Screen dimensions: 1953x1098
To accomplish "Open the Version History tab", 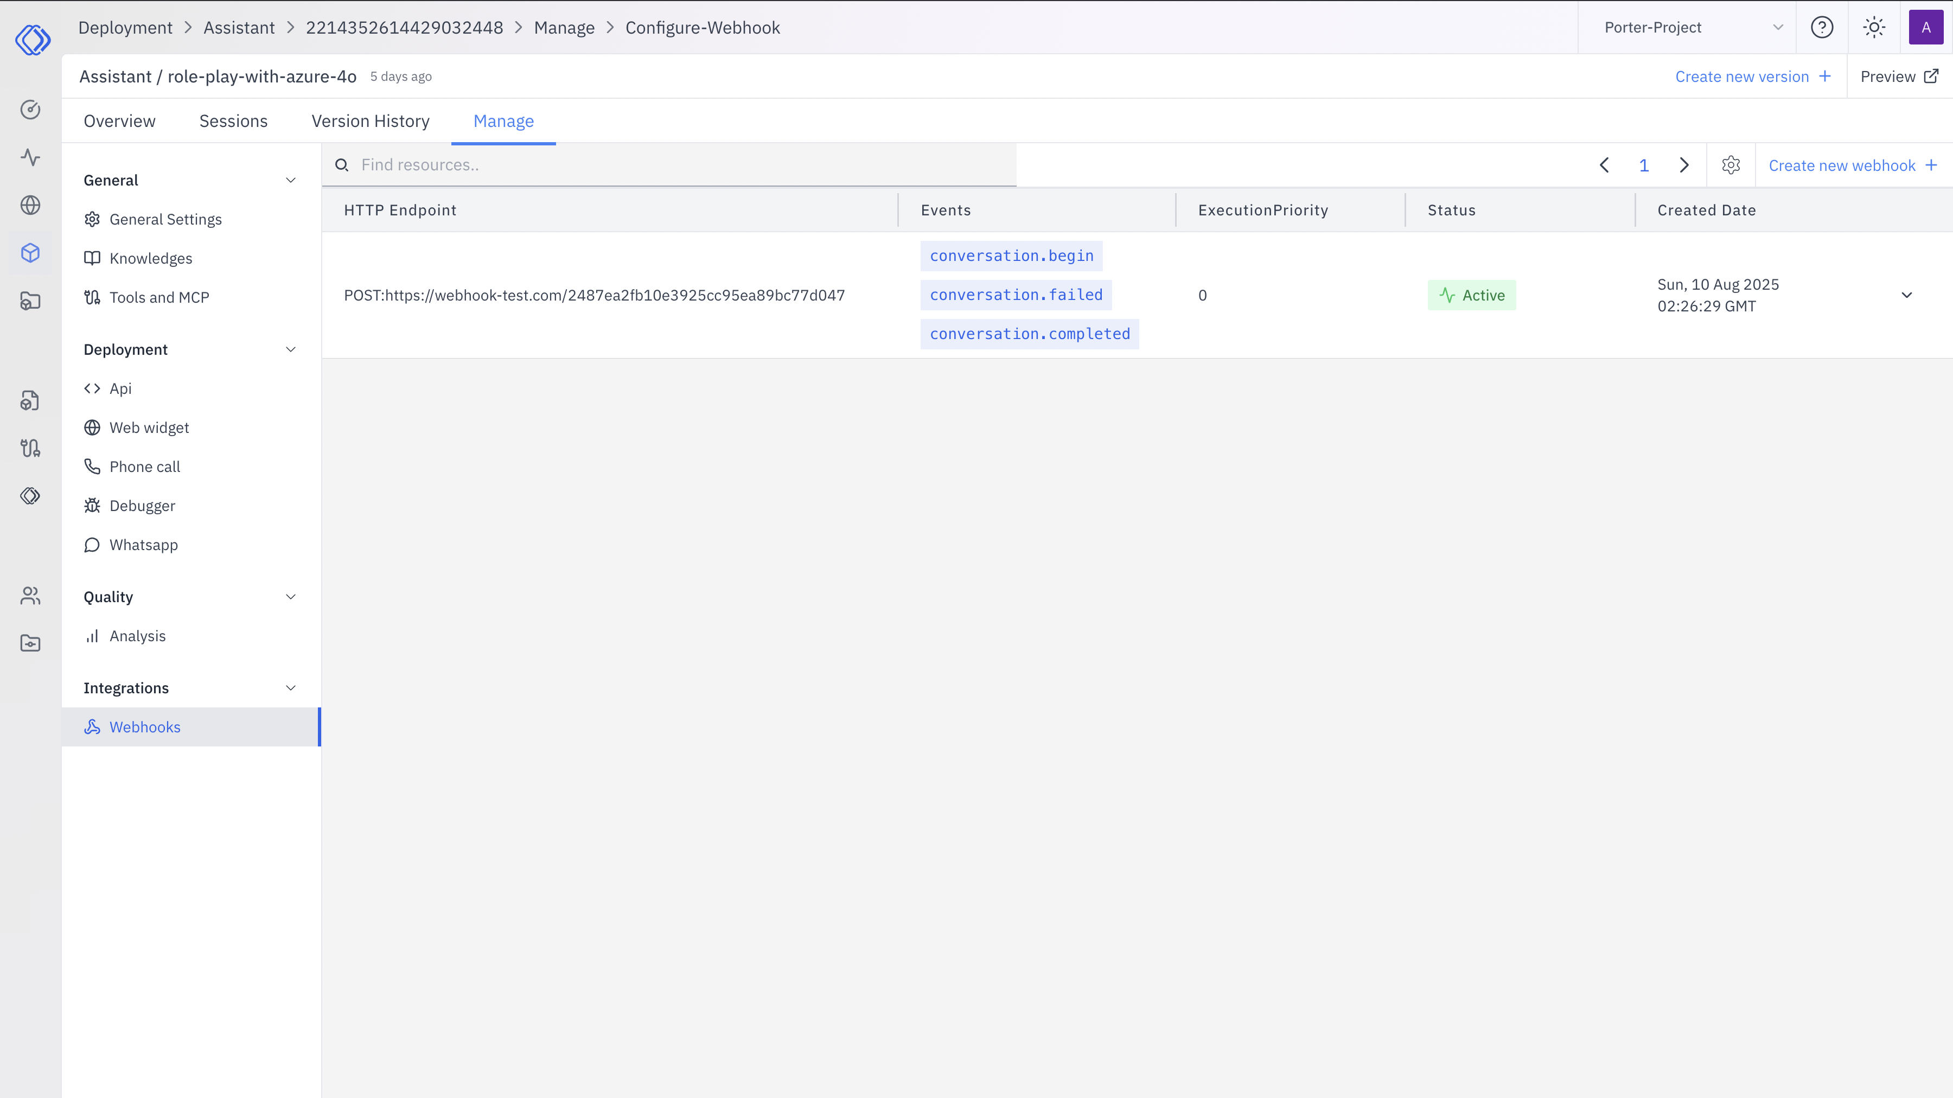I will [x=370, y=120].
